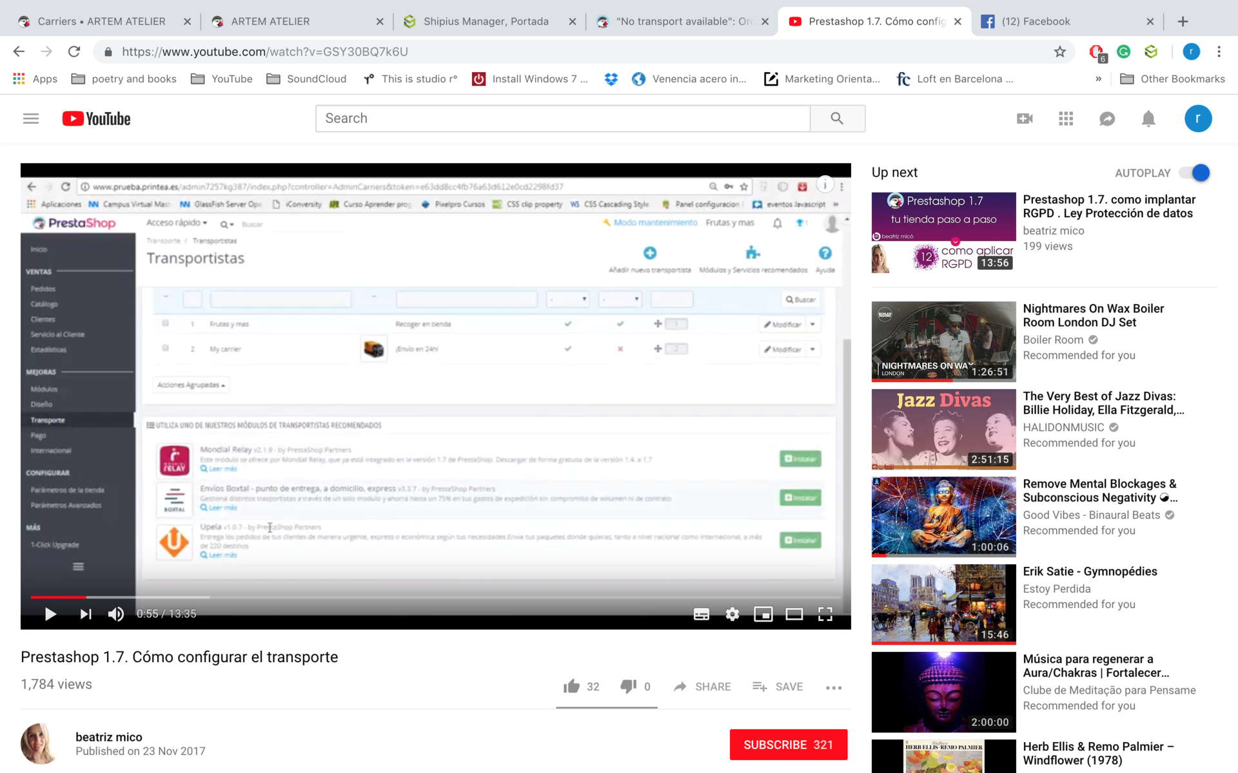
Task: Click the thumbs up like button
Action: [x=571, y=687]
